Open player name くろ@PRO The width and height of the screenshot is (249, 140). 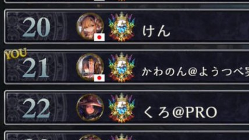(180, 112)
